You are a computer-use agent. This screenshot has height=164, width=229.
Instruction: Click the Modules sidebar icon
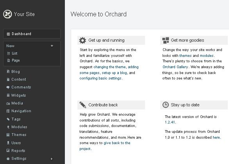8,127
